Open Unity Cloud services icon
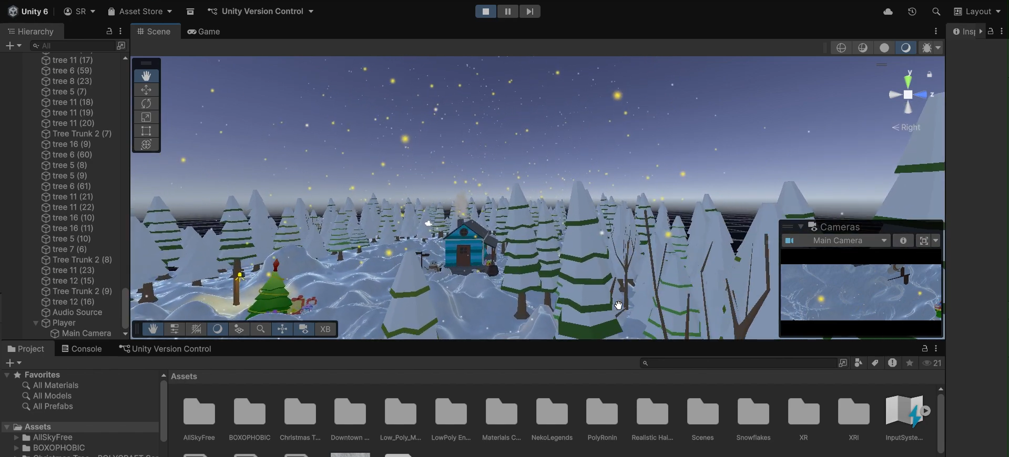 [888, 12]
